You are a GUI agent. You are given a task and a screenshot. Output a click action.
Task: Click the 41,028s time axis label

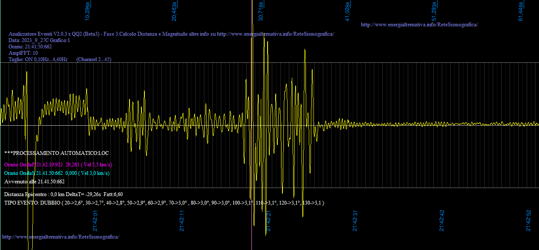347,11
